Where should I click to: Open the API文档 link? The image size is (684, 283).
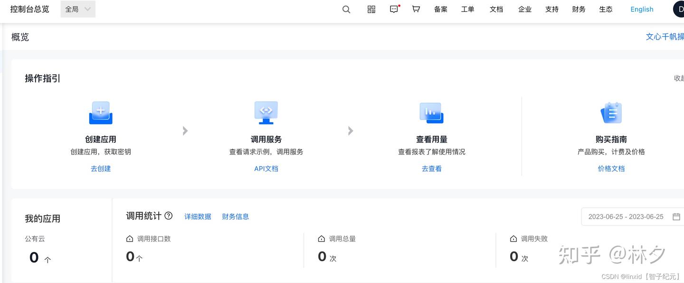266,168
